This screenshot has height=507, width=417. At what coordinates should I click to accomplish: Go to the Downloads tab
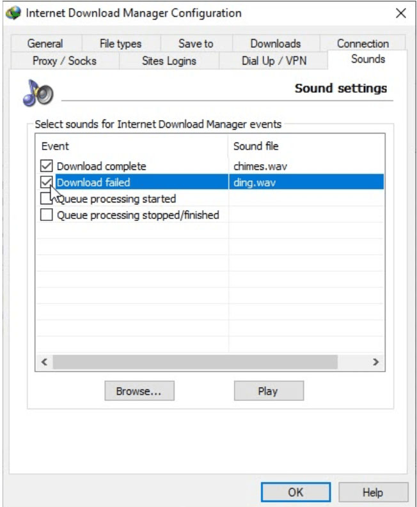click(x=276, y=43)
